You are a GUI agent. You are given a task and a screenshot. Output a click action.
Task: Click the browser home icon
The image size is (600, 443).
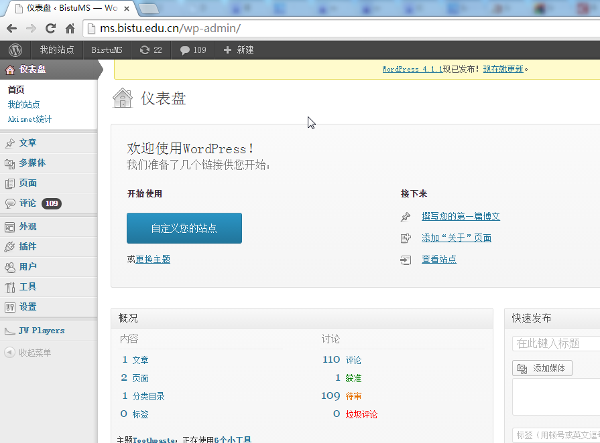pos(70,28)
